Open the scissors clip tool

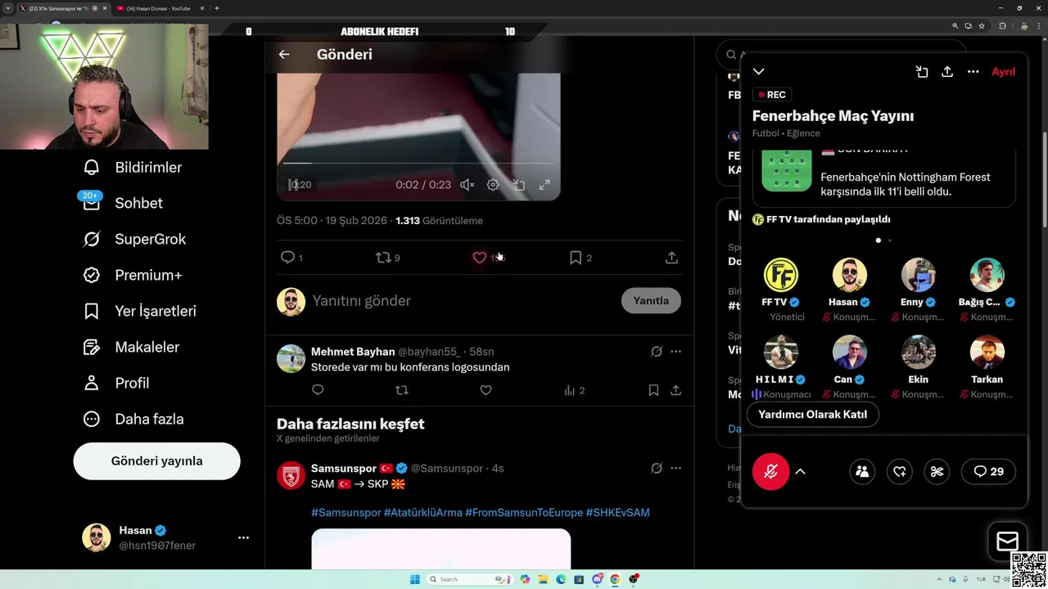point(937,471)
